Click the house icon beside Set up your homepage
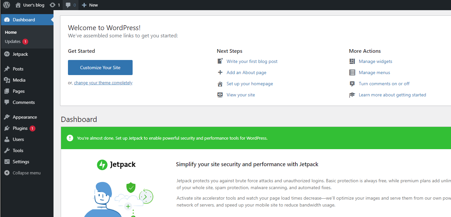Image resolution: width=451 pixels, height=217 pixels. pyautogui.click(x=220, y=84)
